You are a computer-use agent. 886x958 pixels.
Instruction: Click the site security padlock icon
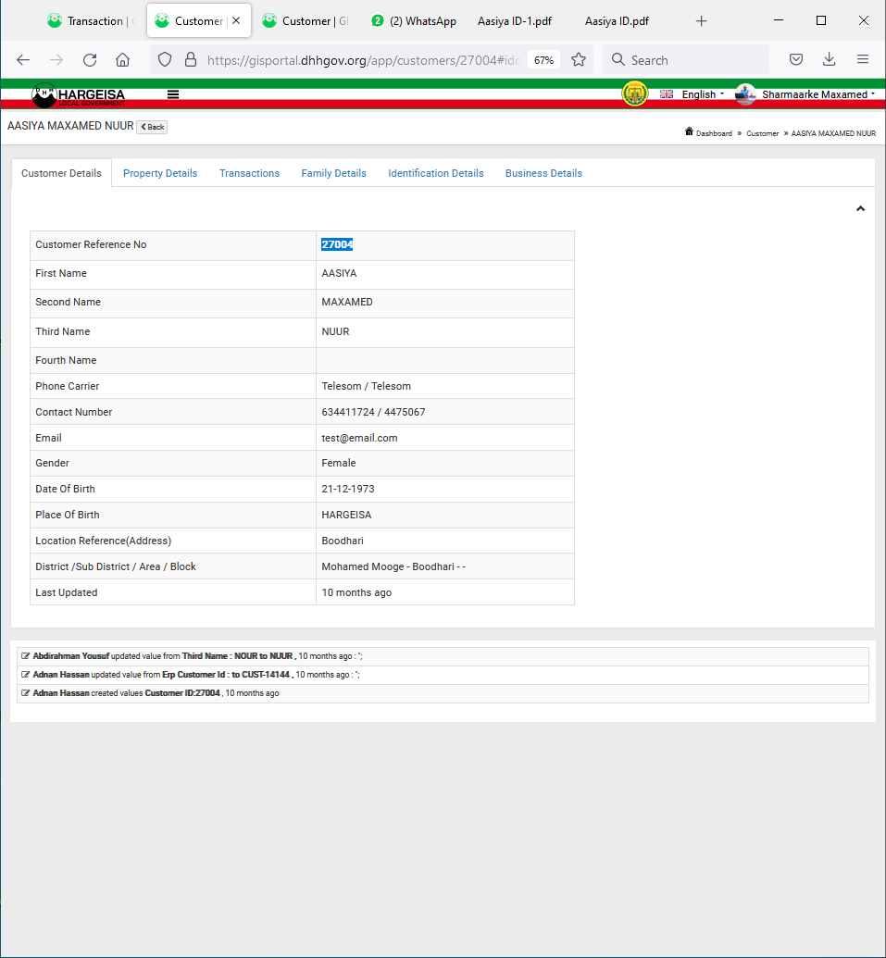(x=191, y=60)
